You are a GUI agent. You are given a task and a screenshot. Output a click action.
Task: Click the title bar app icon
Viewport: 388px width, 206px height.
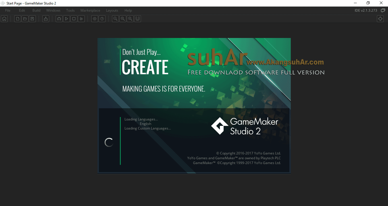click(x=3, y=3)
